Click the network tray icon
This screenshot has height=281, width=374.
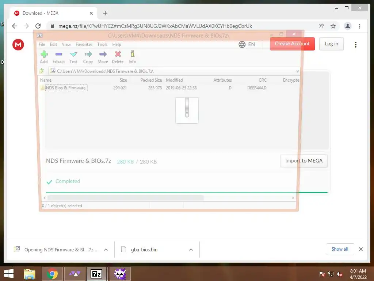[331, 274]
